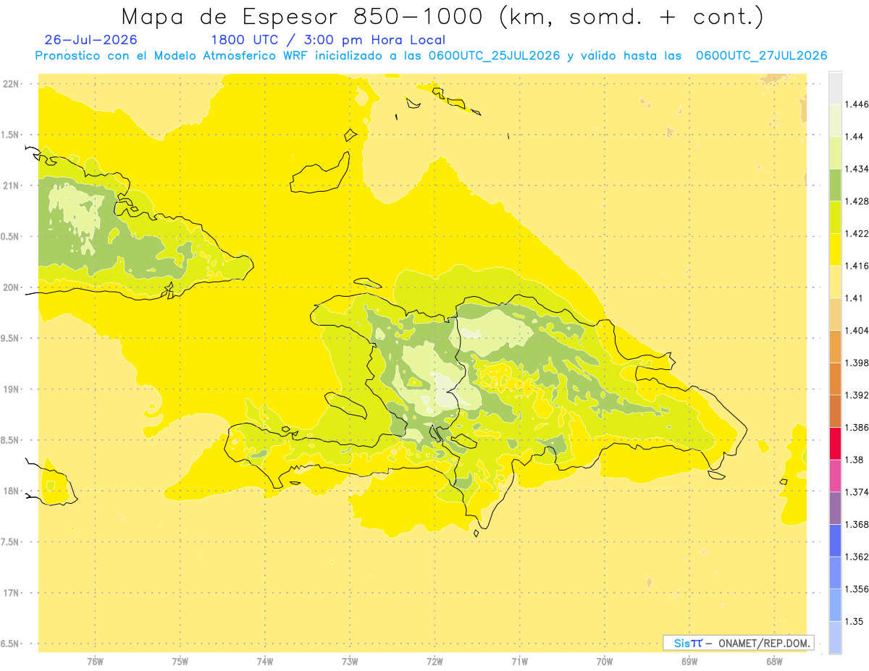Click the 'ONAMET/REP.DOM.' logo label
Screen dimensions: 869x671
(x=763, y=643)
